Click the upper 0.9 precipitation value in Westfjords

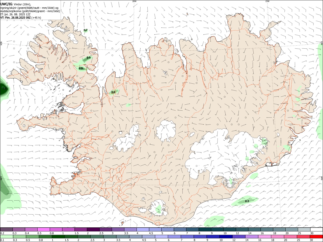[89, 58]
